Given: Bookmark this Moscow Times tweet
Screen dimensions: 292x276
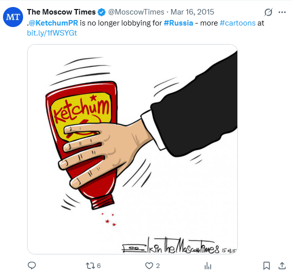Looking at the screenshot, I should click(266, 265).
